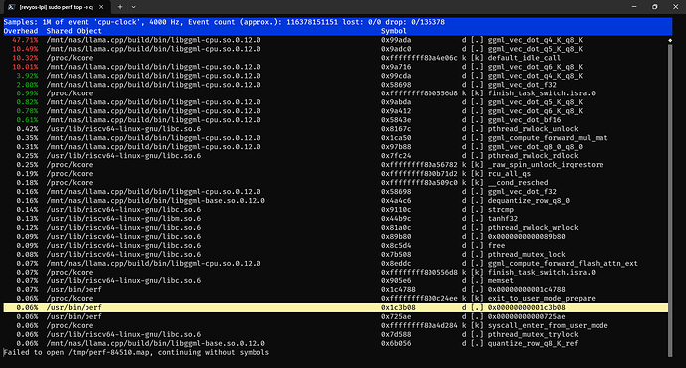
Task: Open the new-tab profile dropdown chevron
Action: [134, 7]
